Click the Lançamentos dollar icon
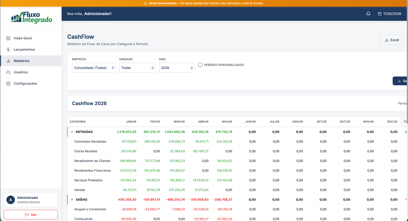The width and height of the screenshot is (408, 221). [8, 49]
